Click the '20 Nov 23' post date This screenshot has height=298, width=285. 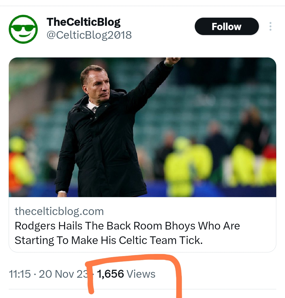[63, 274]
